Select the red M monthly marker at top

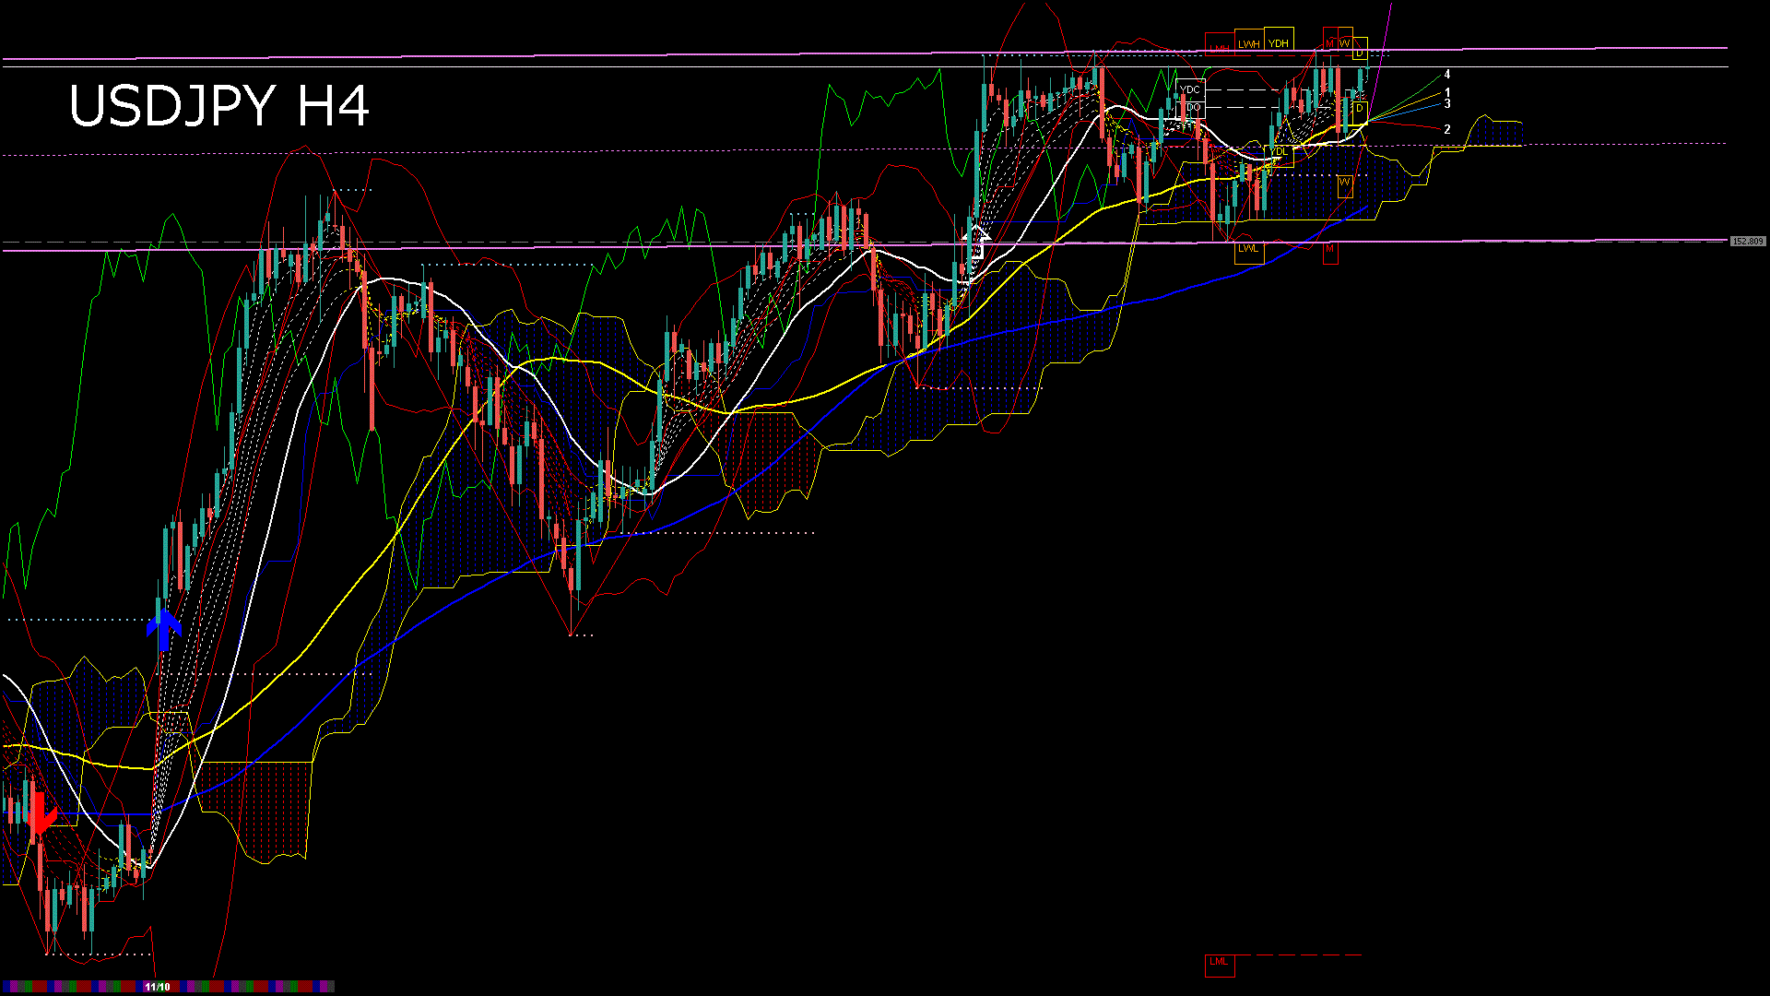pyautogui.click(x=1331, y=42)
